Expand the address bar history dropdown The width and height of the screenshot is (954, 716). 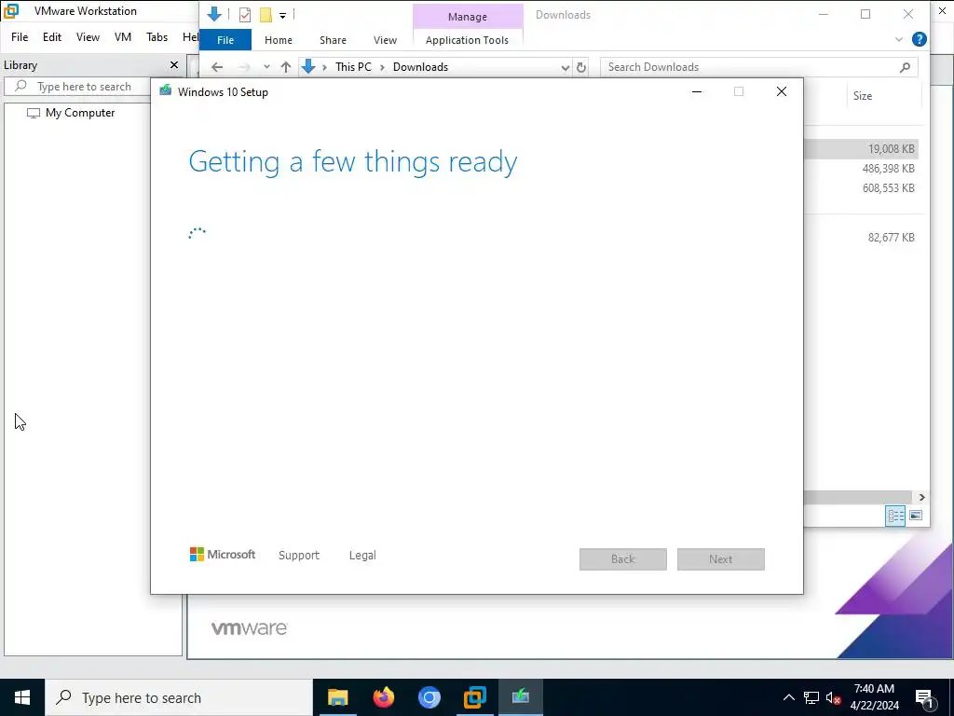566,67
